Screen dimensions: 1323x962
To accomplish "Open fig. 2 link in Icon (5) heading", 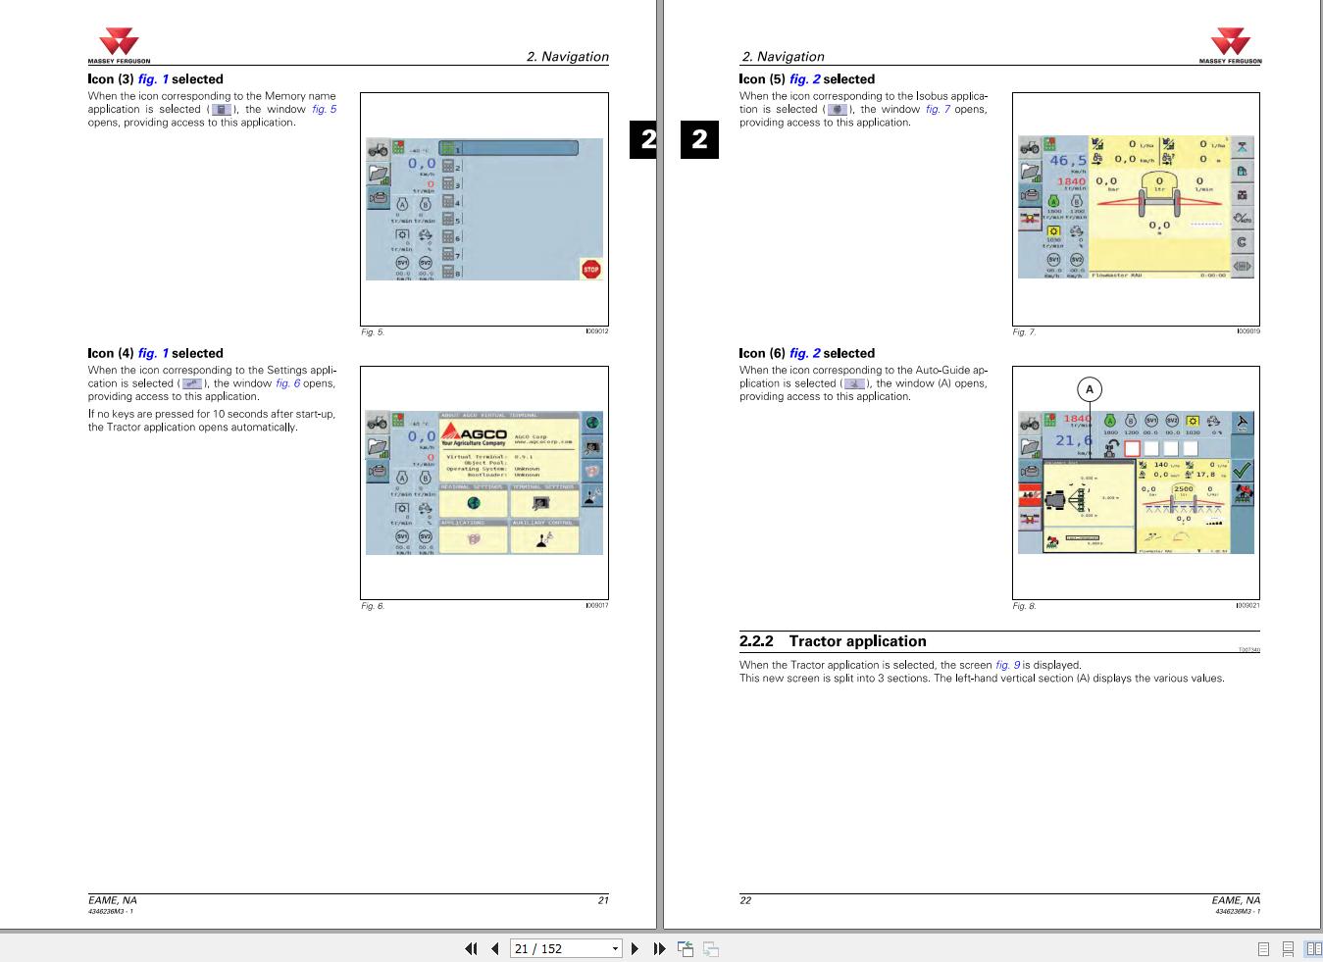I will pos(804,79).
